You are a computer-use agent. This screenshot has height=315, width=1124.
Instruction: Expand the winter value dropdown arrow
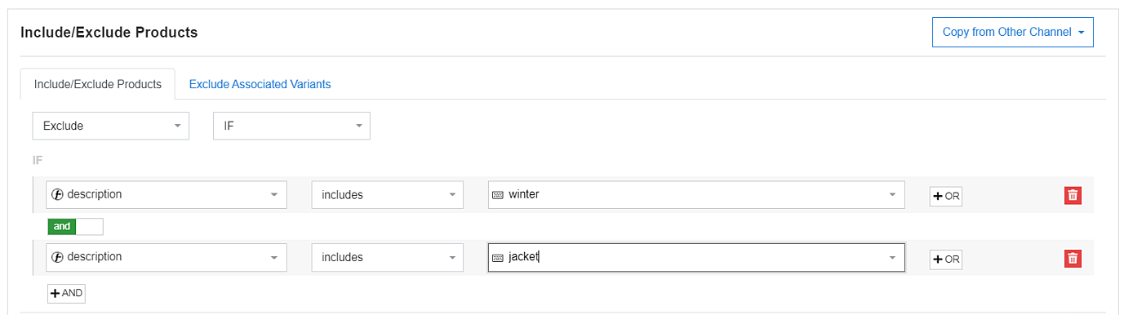pyautogui.click(x=891, y=195)
